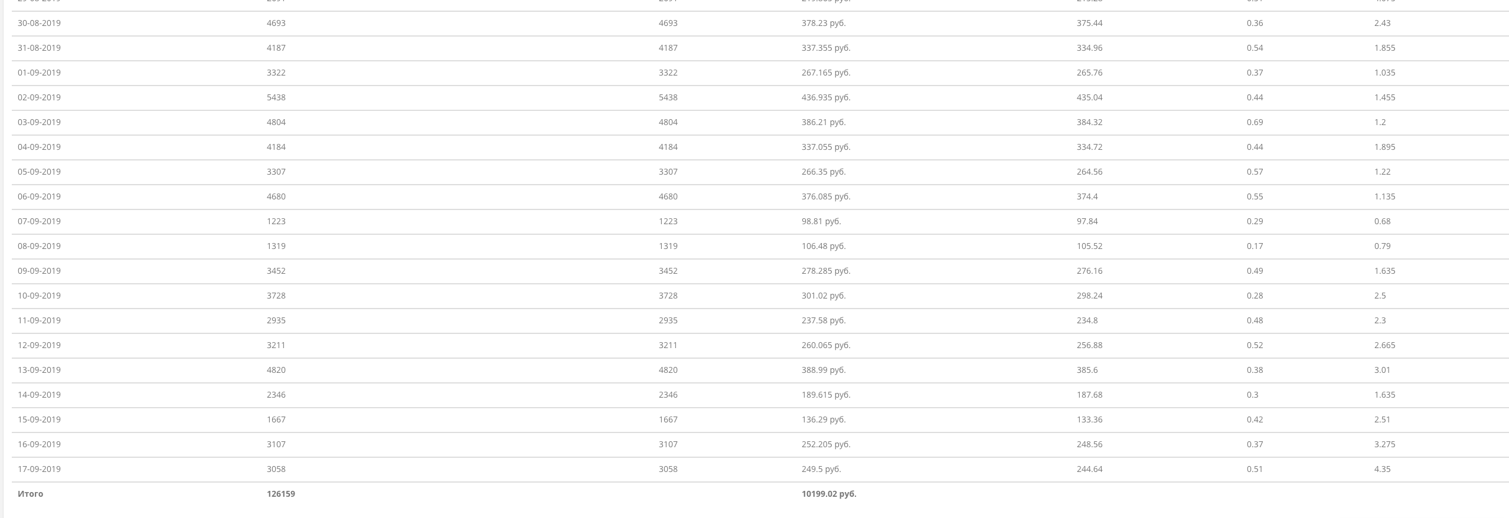Click the 0.17 value cell
Viewport: 1509px width, 518px height.
click(1255, 246)
